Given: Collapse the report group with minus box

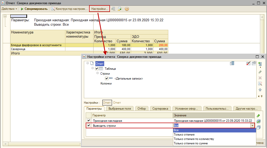Looking at the screenshot, I should [x=5, y=16].
